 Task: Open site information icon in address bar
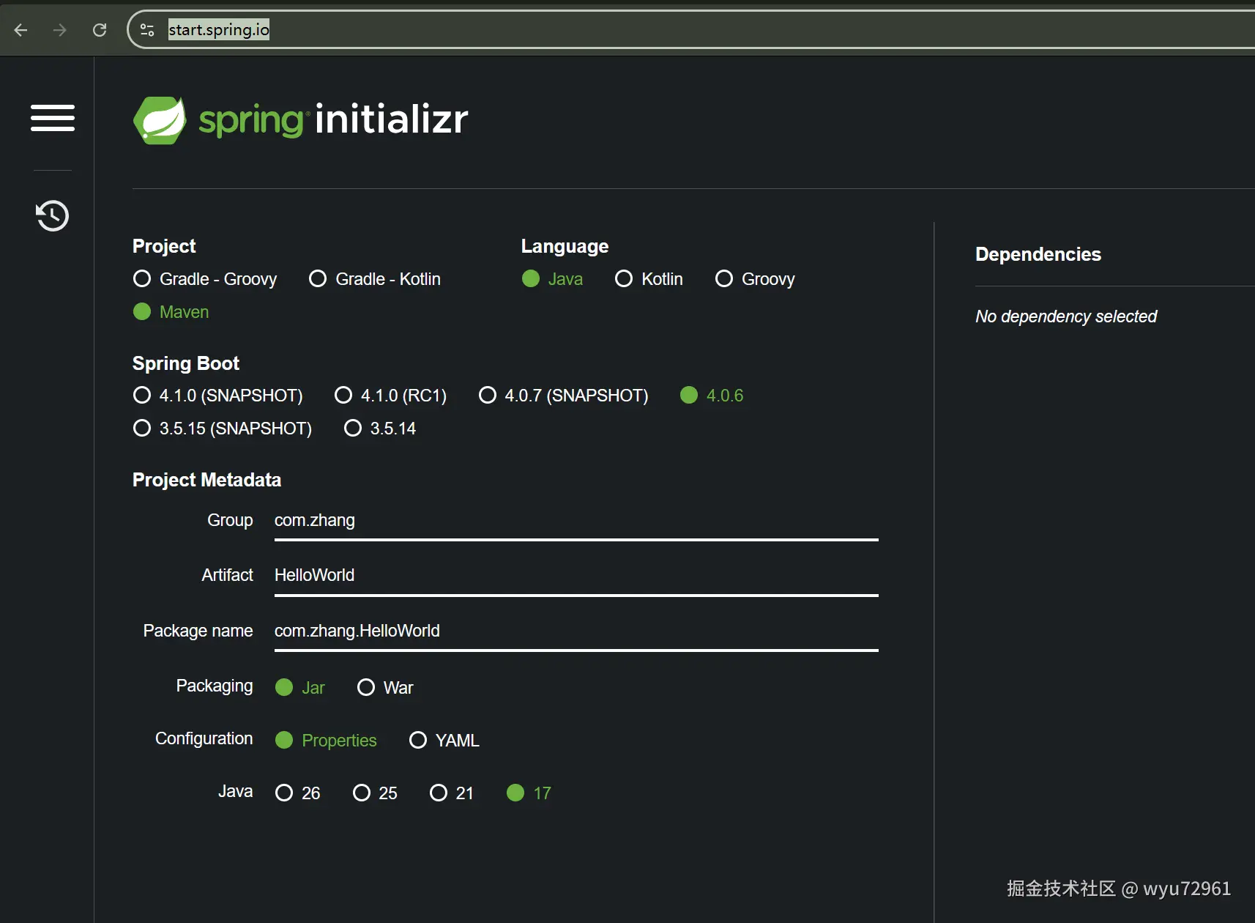(x=147, y=30)
